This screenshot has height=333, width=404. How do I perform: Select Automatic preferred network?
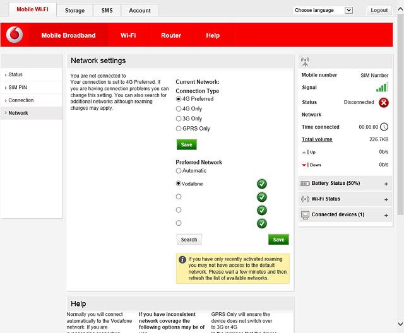[179, 170]
